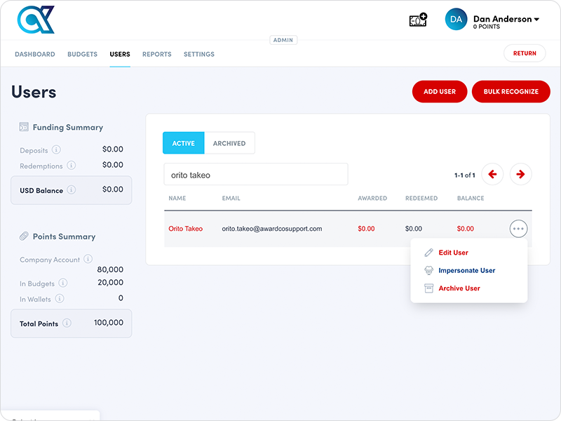Click the add funds money icon
Screen dimensions: 561x421
click(418, 20)
